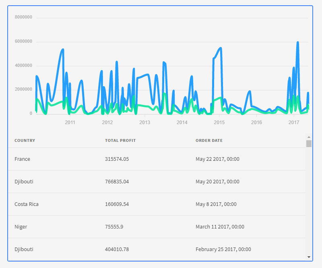Click the TOTAL PROFIT column header
This screenshot has width=322, height=268.
[120, 141]
